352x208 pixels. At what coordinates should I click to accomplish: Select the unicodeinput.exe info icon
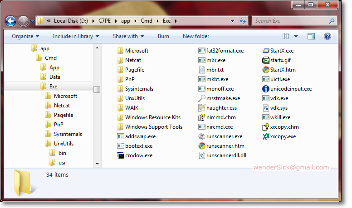(x=265, y=89)
